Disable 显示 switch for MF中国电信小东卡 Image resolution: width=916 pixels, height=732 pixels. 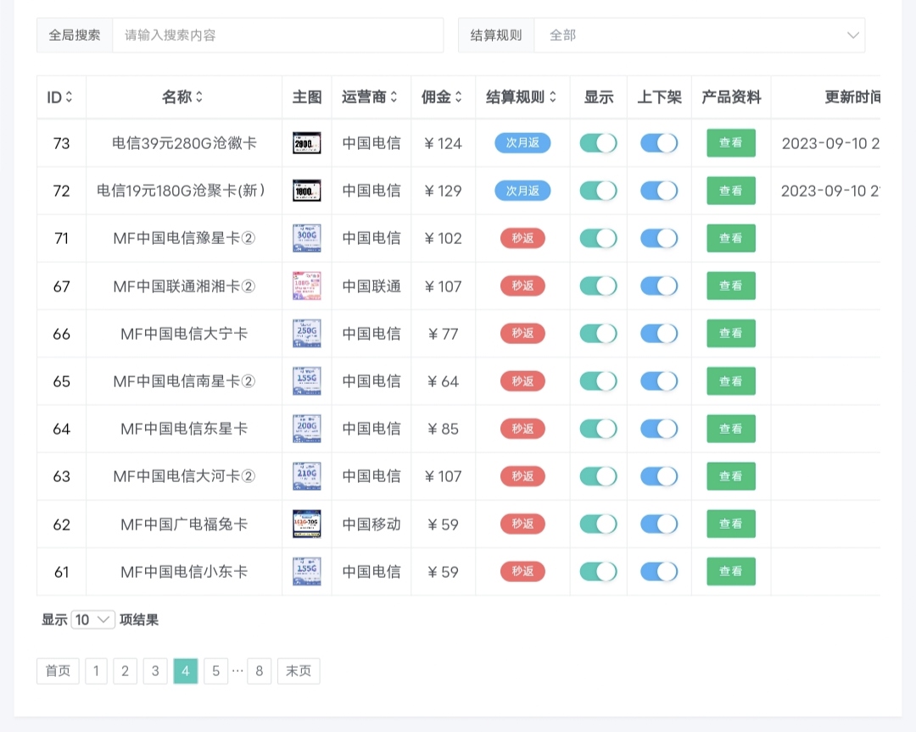[x=598, y=572]
